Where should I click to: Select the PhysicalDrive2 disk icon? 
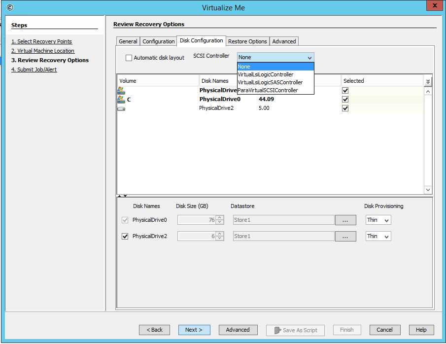point(121,108)
